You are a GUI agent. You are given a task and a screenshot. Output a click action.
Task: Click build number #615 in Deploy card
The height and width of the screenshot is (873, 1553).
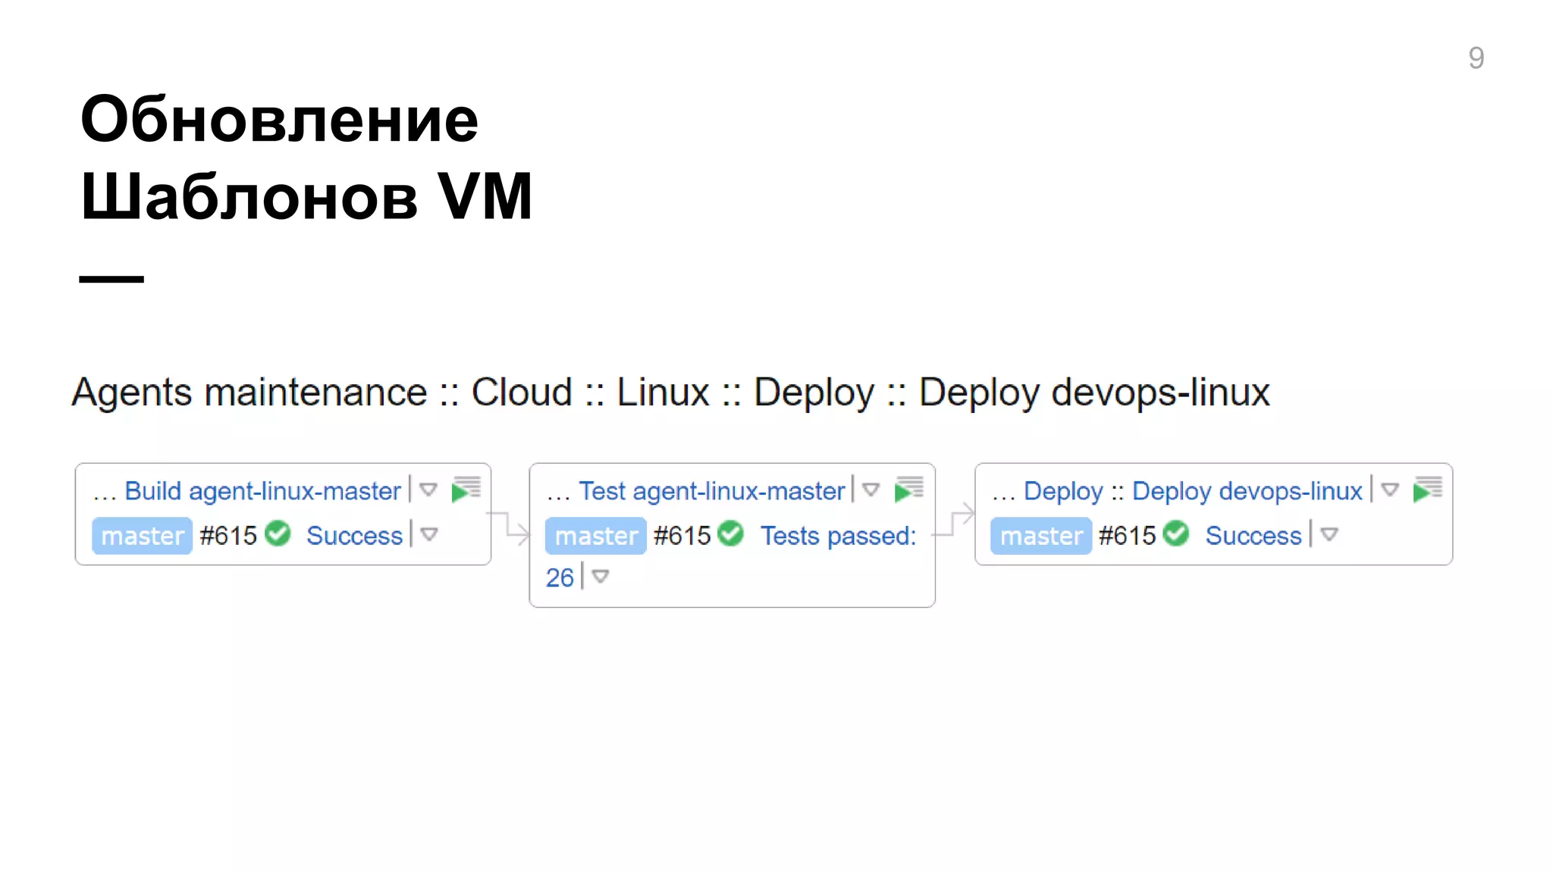[x=1127, y=536]
